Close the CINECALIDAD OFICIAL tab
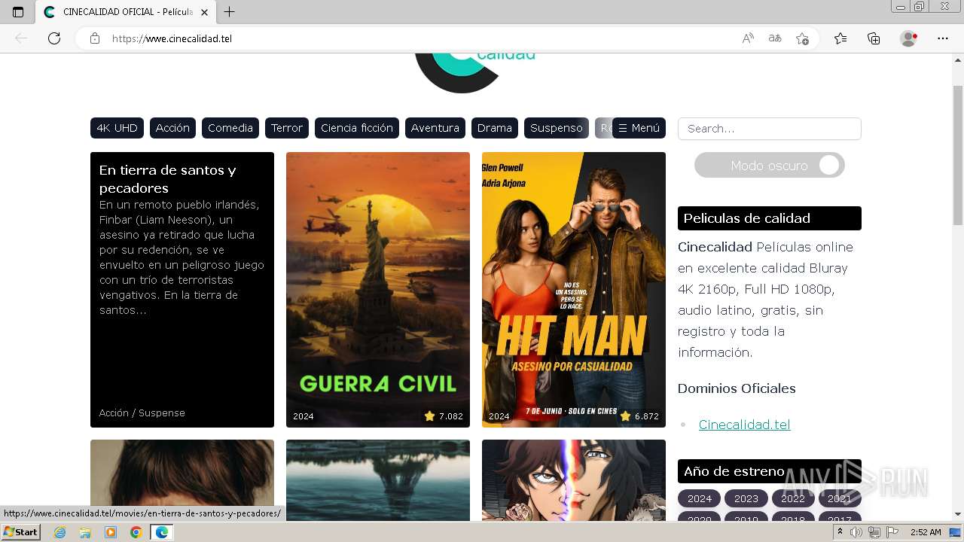 pos(204,12)
